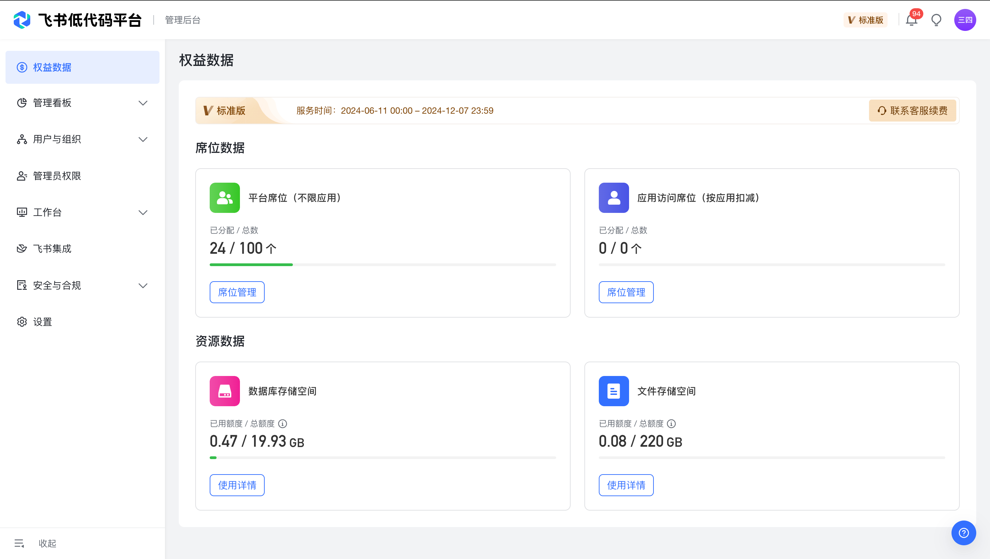
Task: Click the 0.08 / 220 GB value
Action: coord(640,441)
